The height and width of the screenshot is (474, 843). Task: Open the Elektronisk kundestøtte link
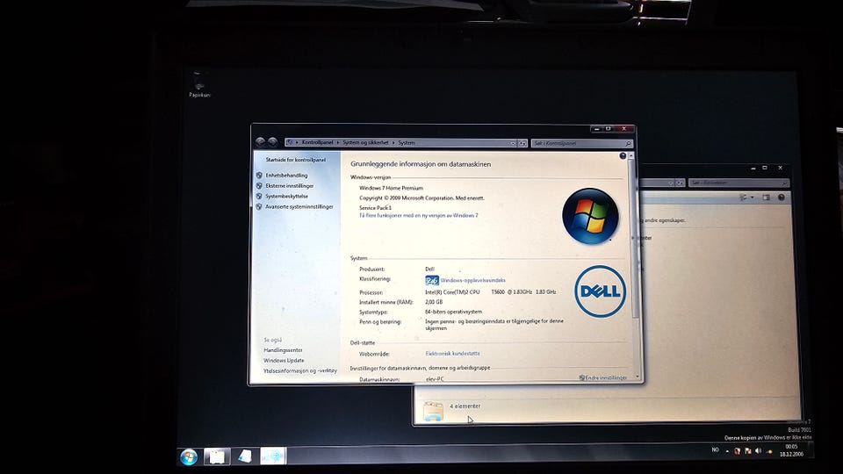(x=453, y=354)
